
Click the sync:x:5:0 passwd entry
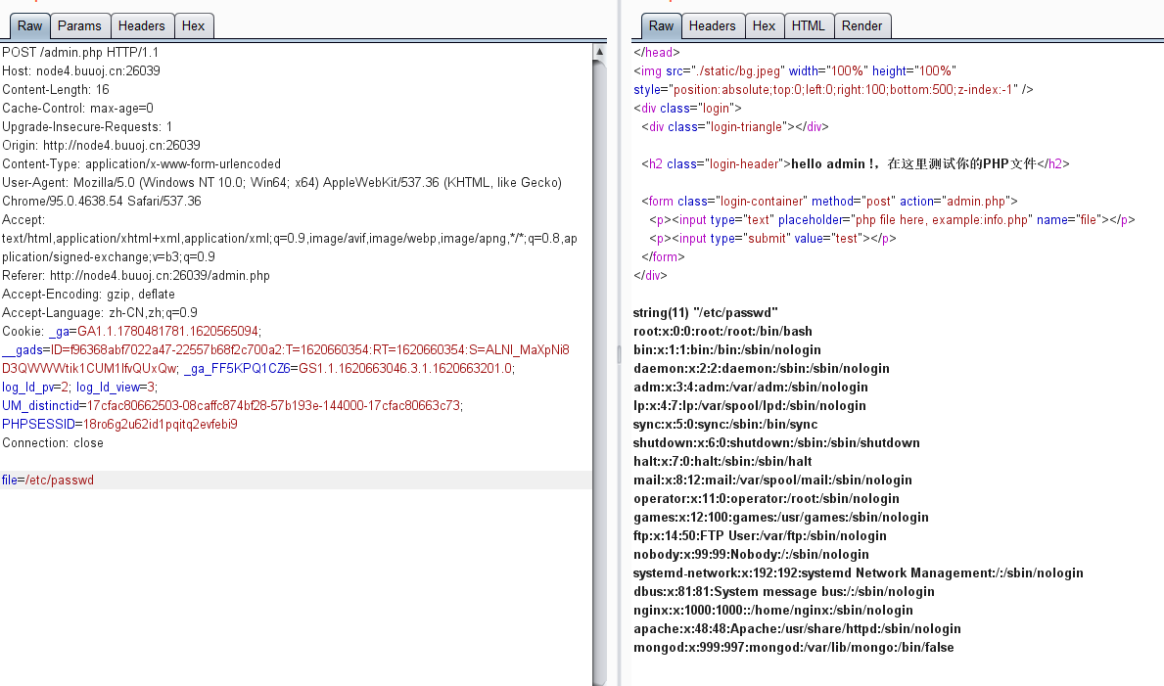[x=725, y=424]
